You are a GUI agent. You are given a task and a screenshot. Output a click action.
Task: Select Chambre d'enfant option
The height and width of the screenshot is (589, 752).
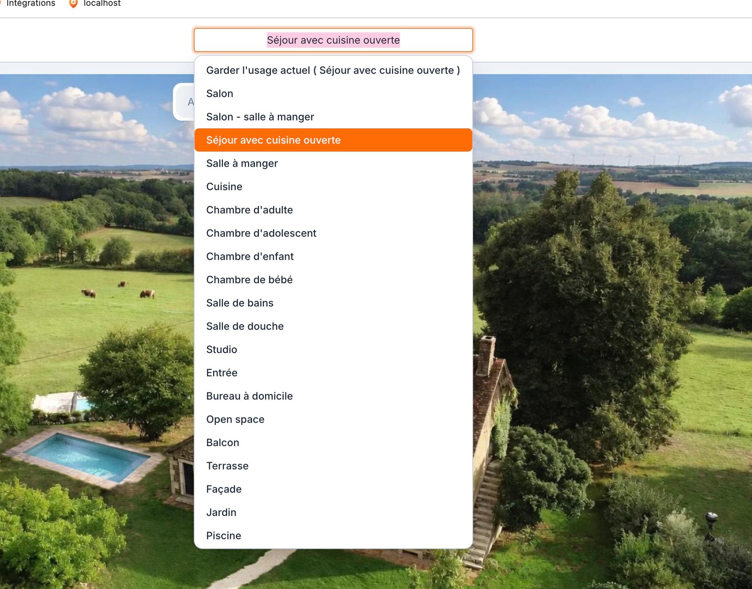click(333, 256)
